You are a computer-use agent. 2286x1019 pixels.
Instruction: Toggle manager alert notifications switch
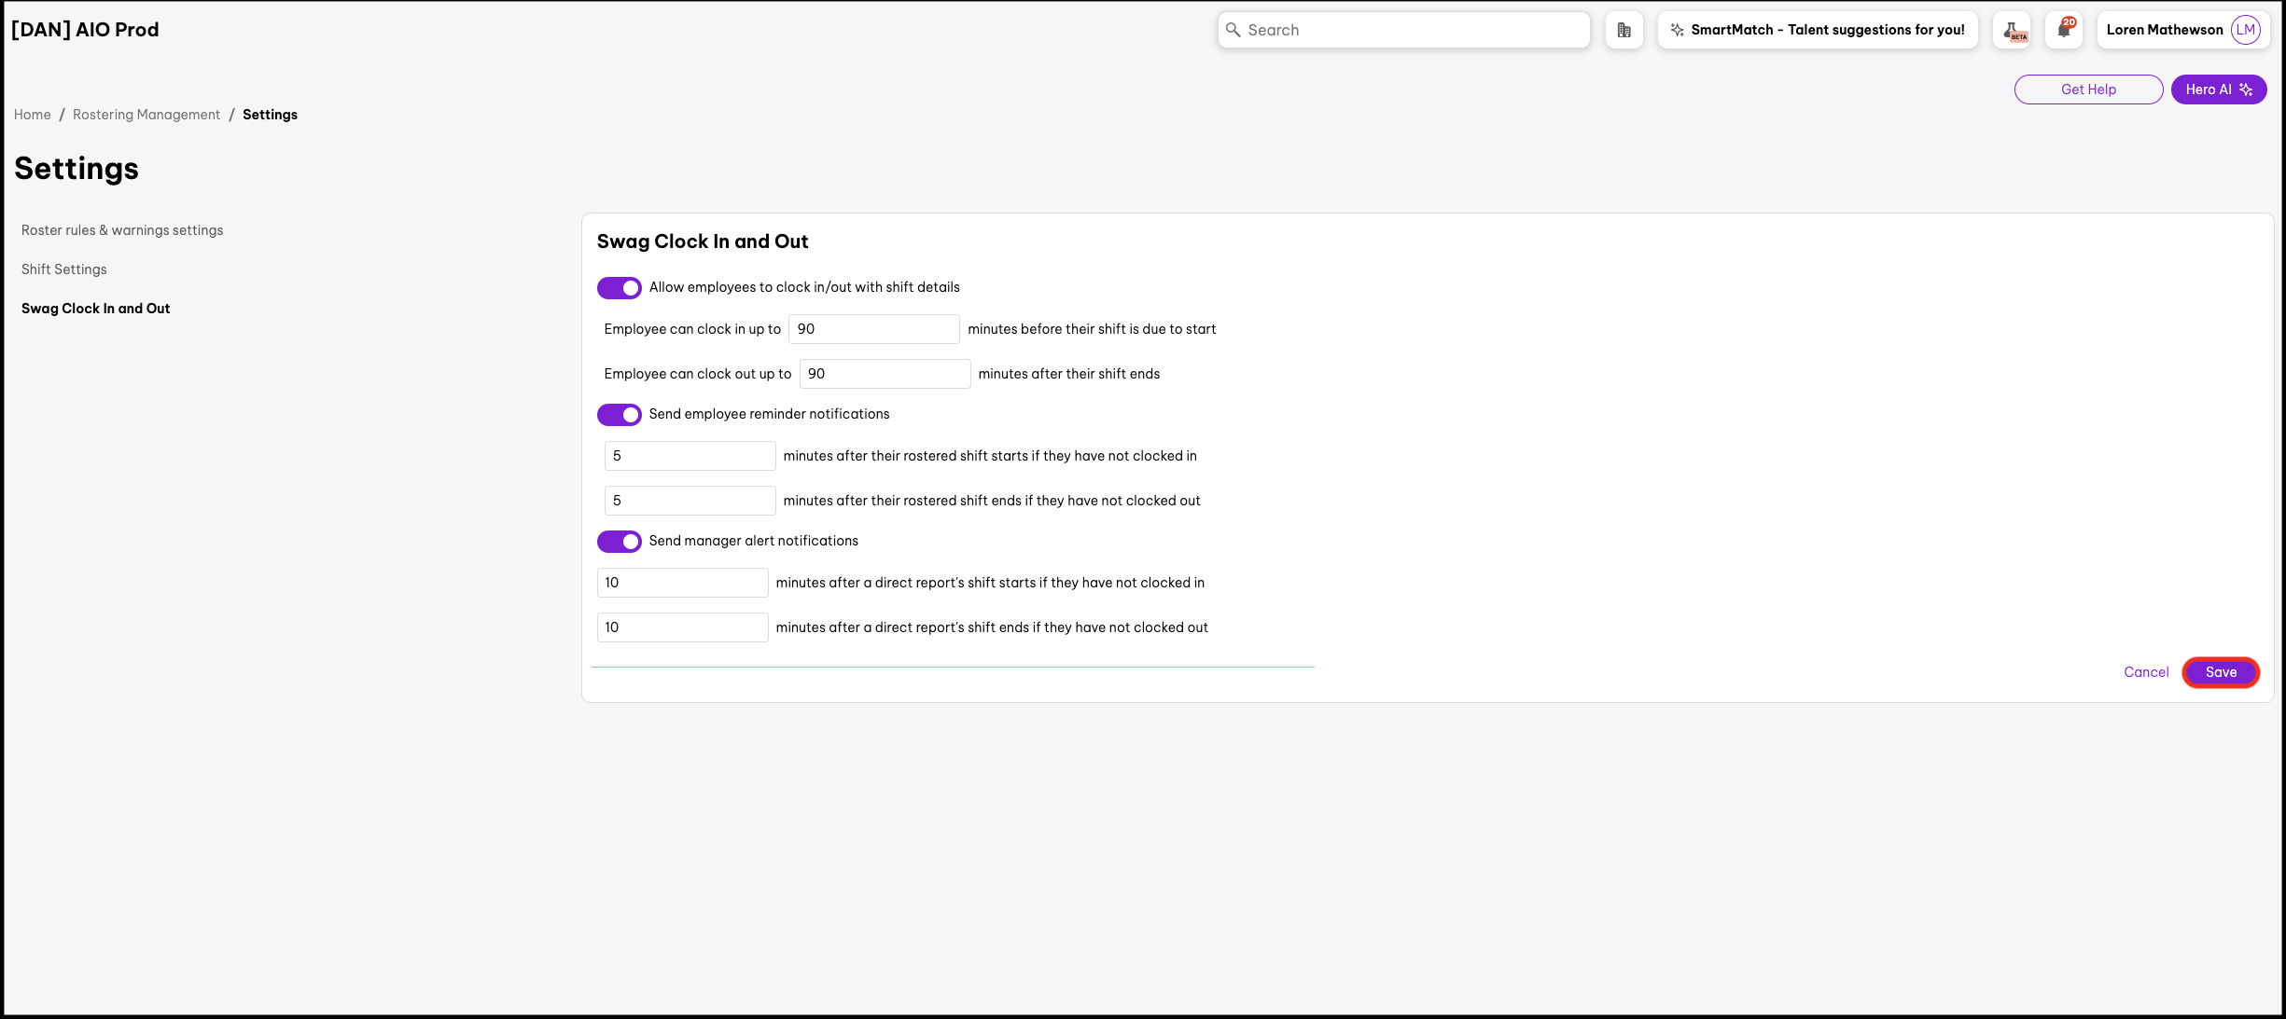point(619,542)
